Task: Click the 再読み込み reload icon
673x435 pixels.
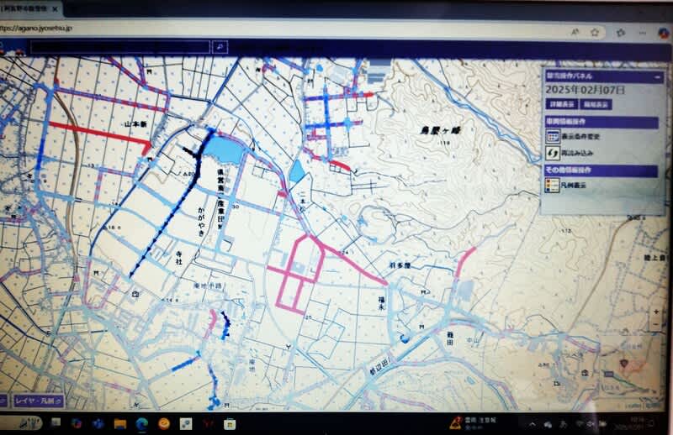Action: coord(553,153)
